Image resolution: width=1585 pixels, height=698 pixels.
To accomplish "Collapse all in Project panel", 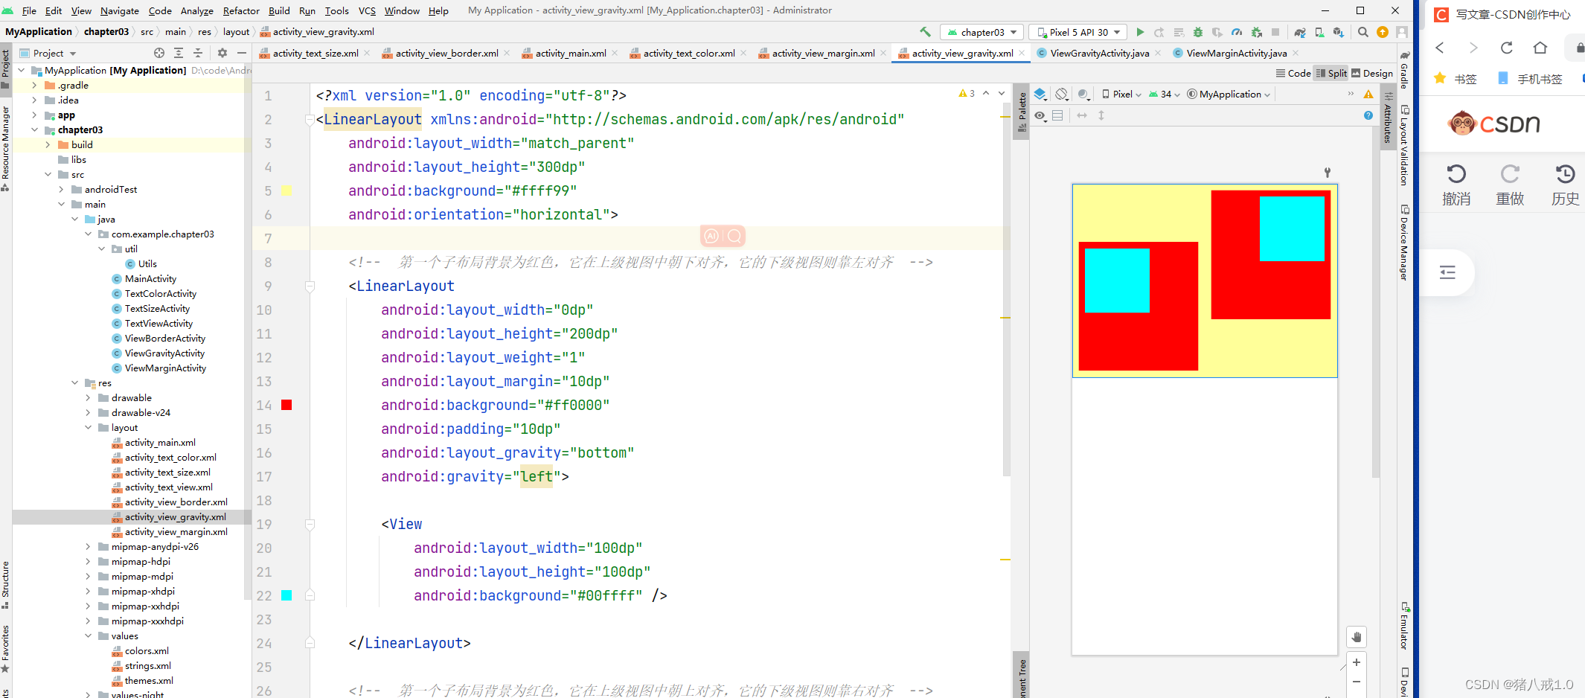I will (x=198, y=53).
